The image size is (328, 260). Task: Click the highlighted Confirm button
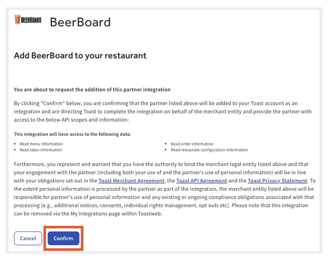[x=63, y=238]
